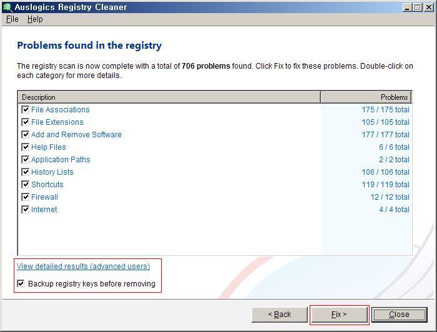The image size is (437, 332).
Task: Maximize the Registry Cleaner window
Action: [x=418, y=7]
